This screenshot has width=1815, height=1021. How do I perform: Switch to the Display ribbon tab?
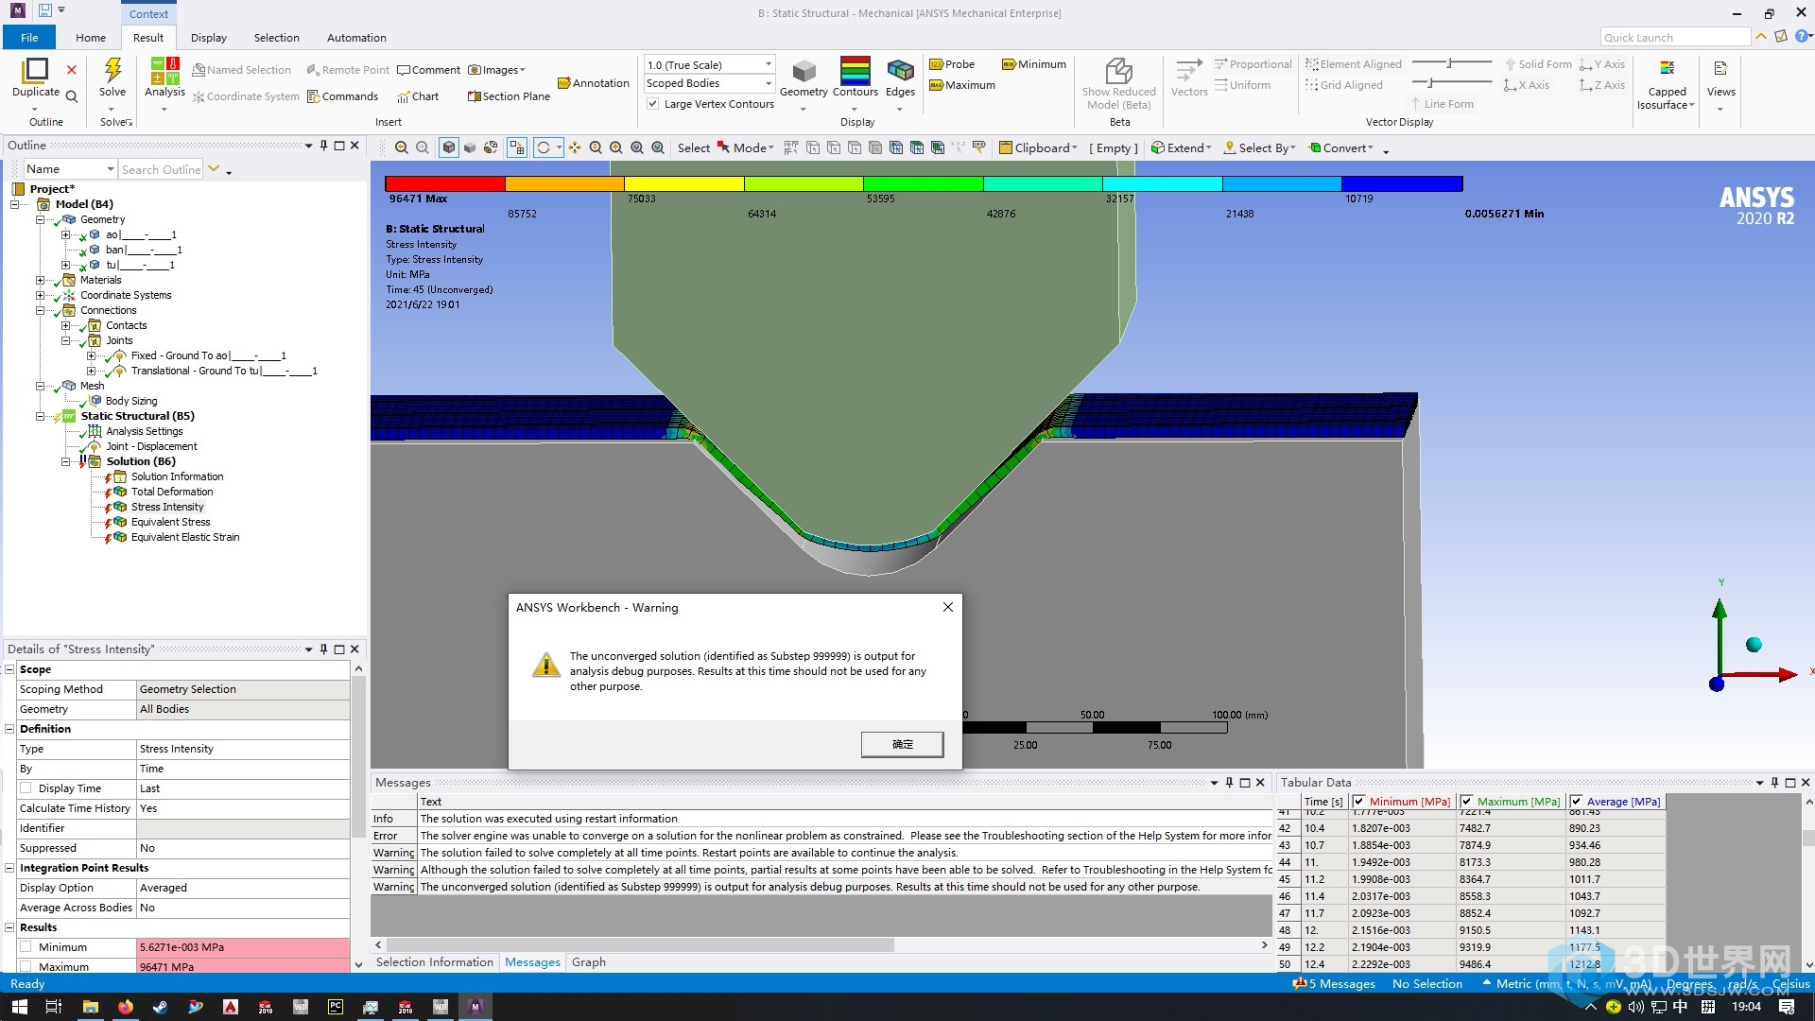click(208, 38)
